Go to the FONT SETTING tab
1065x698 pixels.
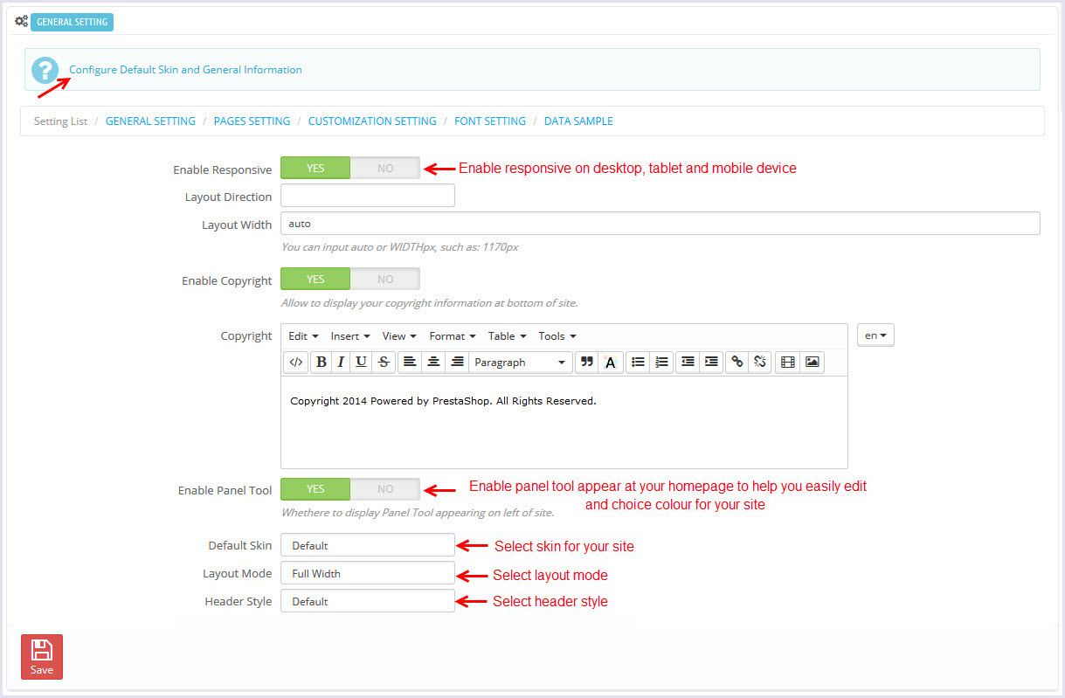tap(490, 121)
